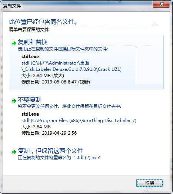Click the 2019-04-29 2:56 modified date line
Viewport: 173px width, 194px height.
[49, 133]
